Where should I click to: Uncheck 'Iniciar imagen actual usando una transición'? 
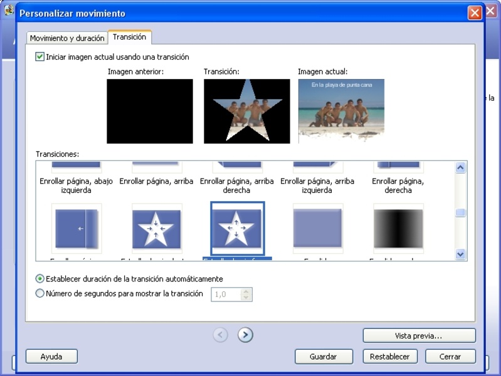(x=40, y=57)
